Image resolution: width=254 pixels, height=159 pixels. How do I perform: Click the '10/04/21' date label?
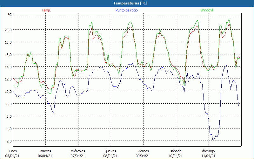click(x=176, y=156)
